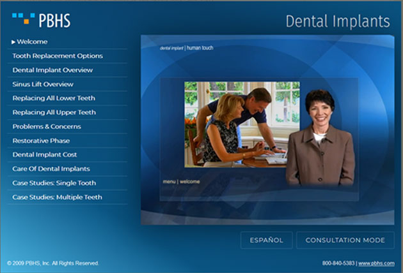Screen dimensions: 403x273
Task: View the Restorative Phase topic
Action: (41, 140)
